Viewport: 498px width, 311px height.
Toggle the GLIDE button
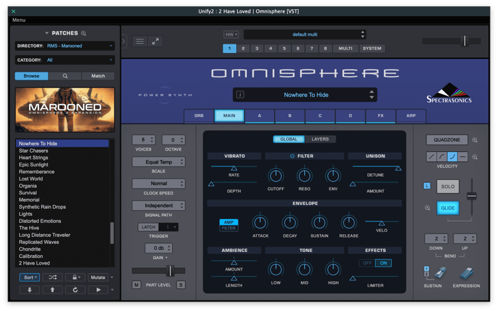(x=448, y=208)
